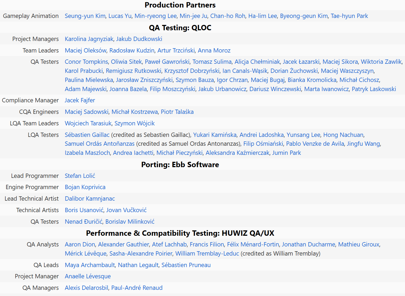
Task: Open Maciej Oleksów's credit page
Action: coord(86,51)
